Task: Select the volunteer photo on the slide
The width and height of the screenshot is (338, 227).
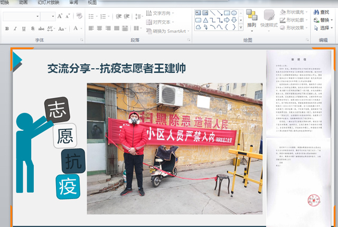Action: pos(175,148)
